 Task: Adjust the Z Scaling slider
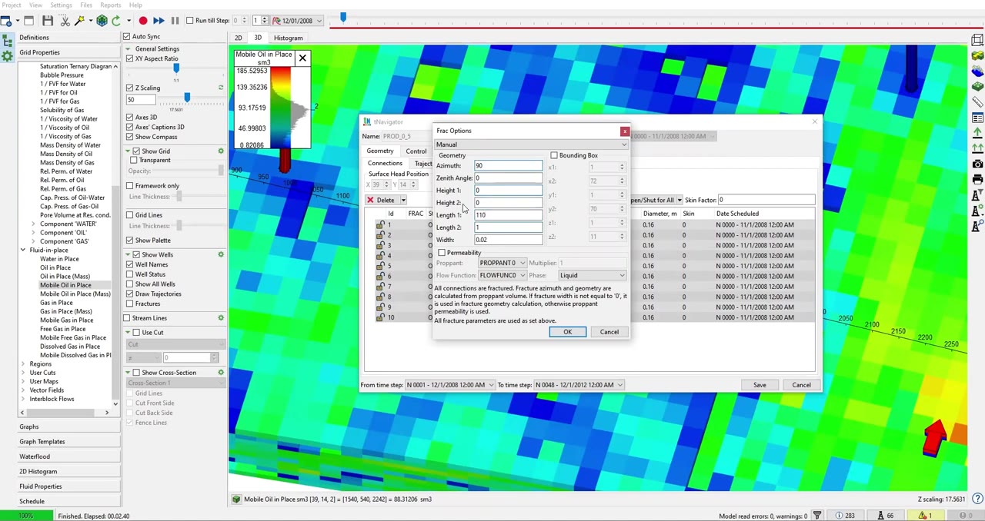(187, 98)
